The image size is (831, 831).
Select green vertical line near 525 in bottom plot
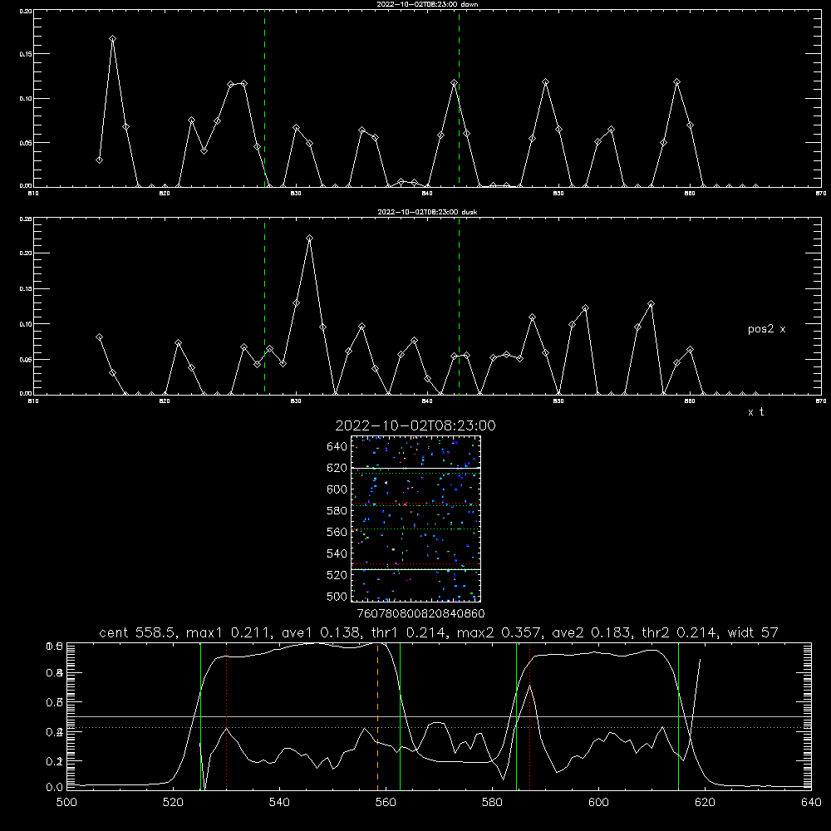[200, 715]
